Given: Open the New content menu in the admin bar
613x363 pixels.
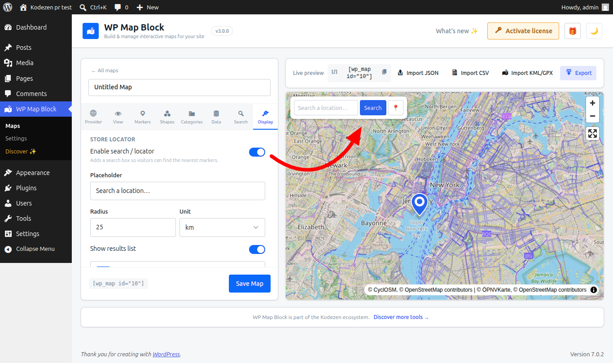Looking at the screenshot, I should pyautogui.click(x=147, y=7).
